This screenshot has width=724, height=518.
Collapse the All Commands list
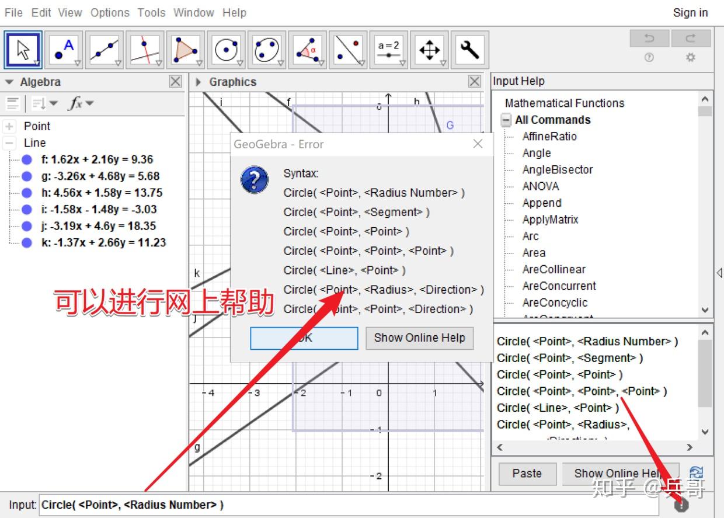coord(506,120)
